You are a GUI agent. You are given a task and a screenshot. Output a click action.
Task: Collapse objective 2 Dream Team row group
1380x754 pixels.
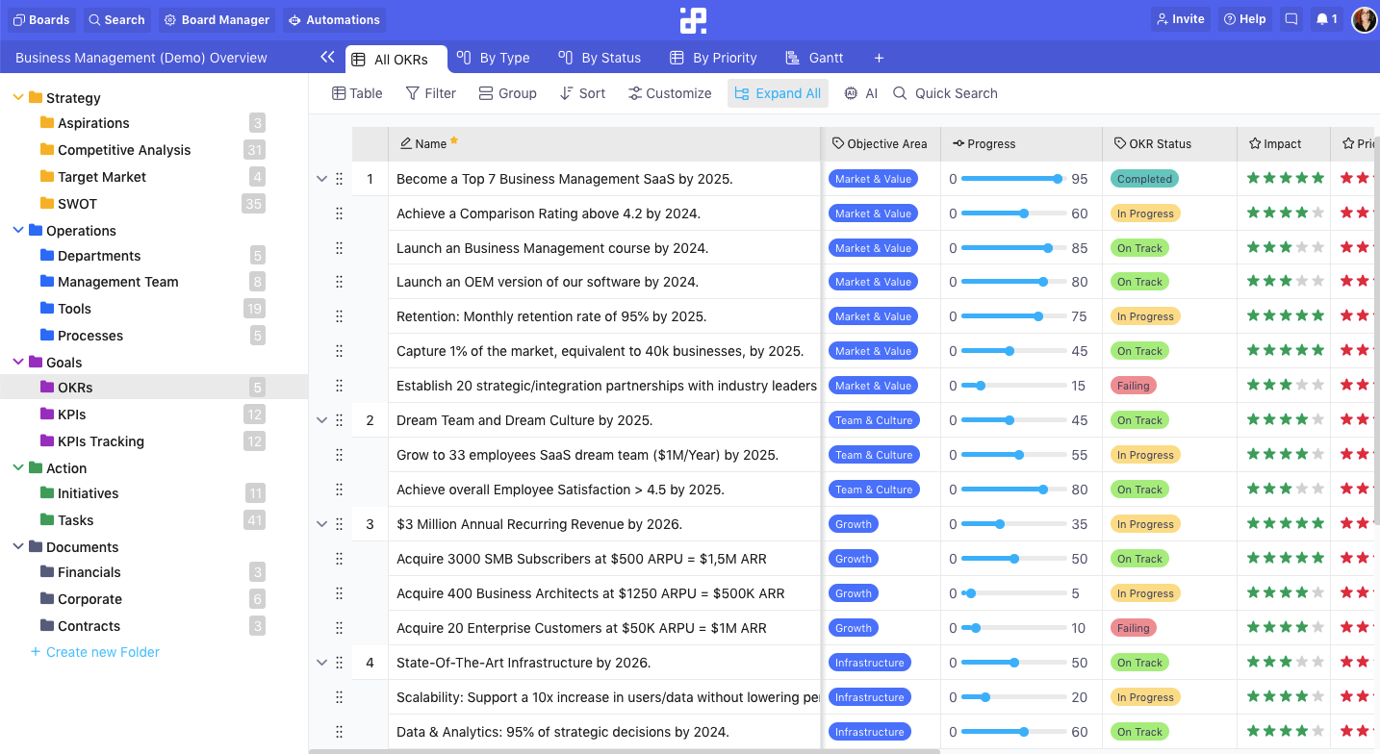point(322,420)
